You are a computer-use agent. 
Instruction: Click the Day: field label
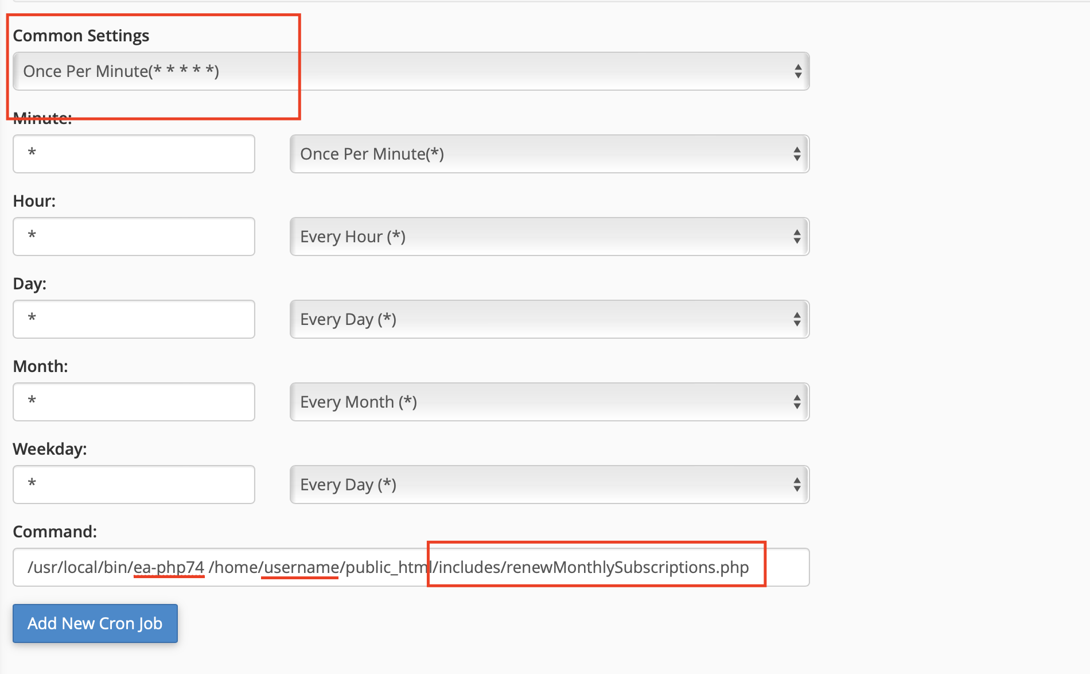click(x=30, y=284)
